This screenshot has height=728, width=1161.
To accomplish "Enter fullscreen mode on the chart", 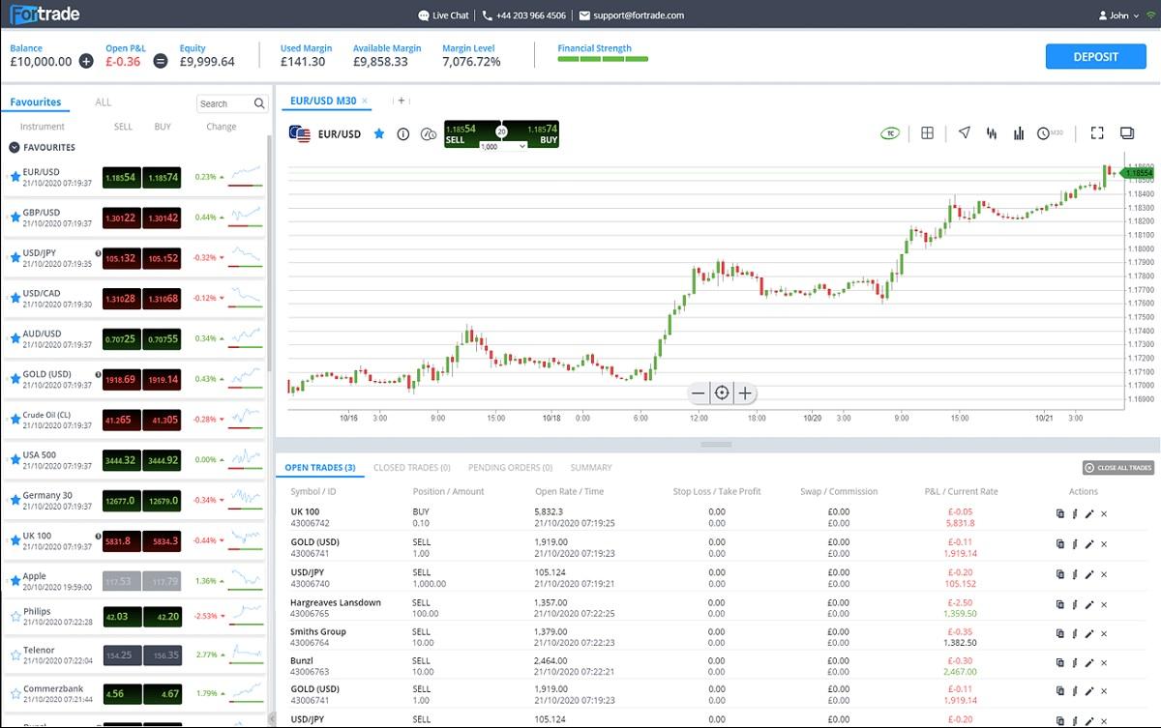I will [1096, 132].
